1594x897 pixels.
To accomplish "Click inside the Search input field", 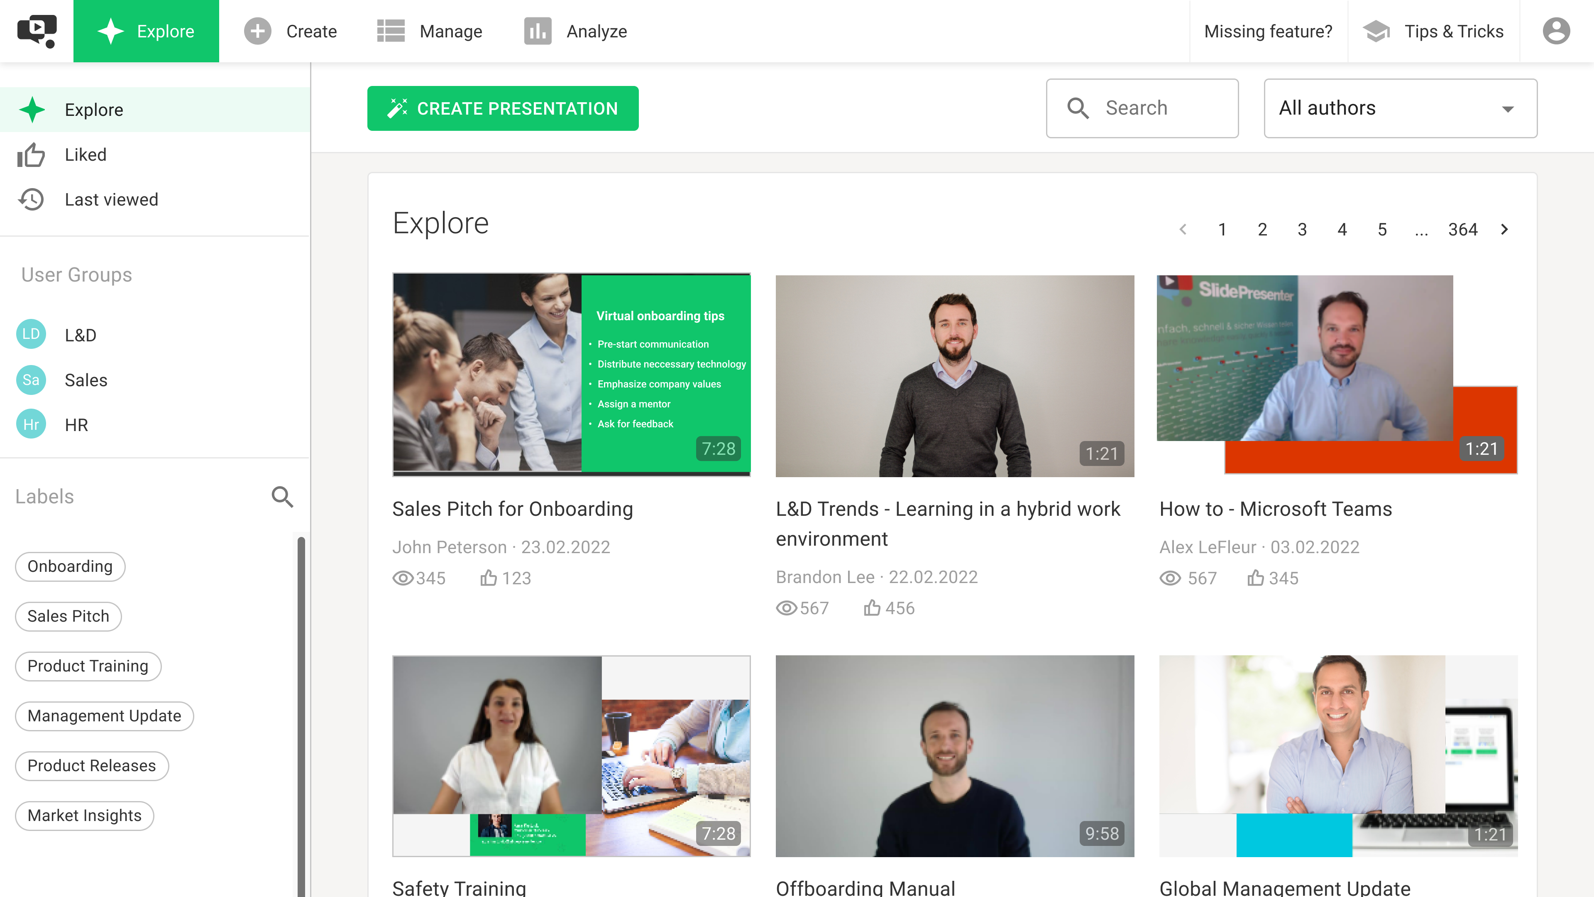I will tap(1151, 108).
